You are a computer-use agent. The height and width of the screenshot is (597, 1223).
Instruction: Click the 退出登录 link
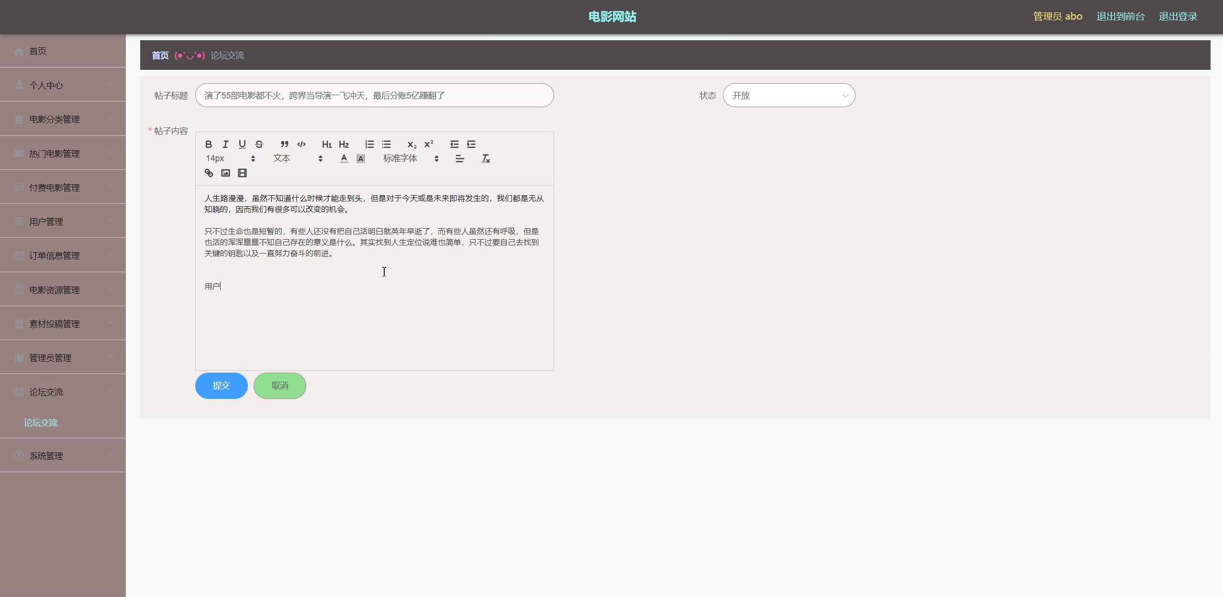point(1178,16)
